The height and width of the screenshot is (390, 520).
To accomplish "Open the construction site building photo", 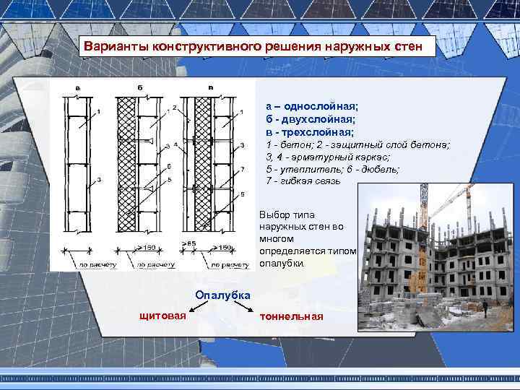I will 435,257.
